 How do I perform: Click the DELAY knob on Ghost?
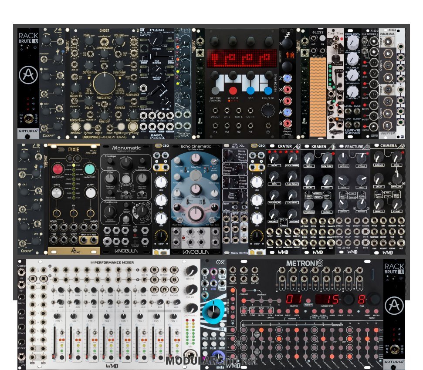88,101
